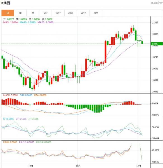This screenshot has height=168, width=163.
Task: Switch to the monthly 月 tab
Action: (x=33, y=13)
